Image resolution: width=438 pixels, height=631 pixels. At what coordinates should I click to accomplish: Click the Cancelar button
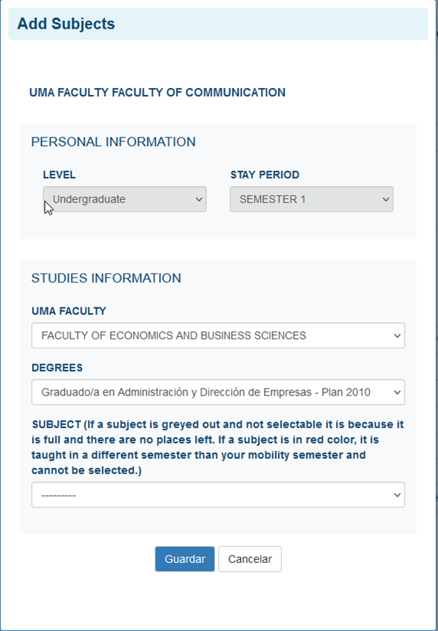pyautogui.click(x=250, y=559)
